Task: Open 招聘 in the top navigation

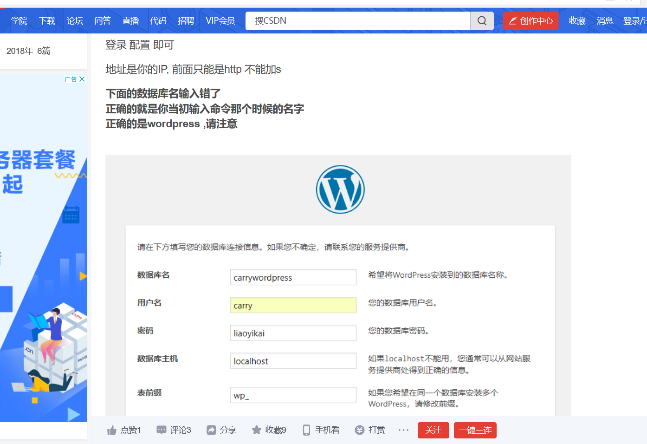Action: [x=186, y=21]
